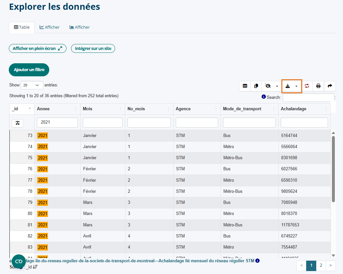Sort the table by Mois column

pyautogui.click(x=103, y=109)
